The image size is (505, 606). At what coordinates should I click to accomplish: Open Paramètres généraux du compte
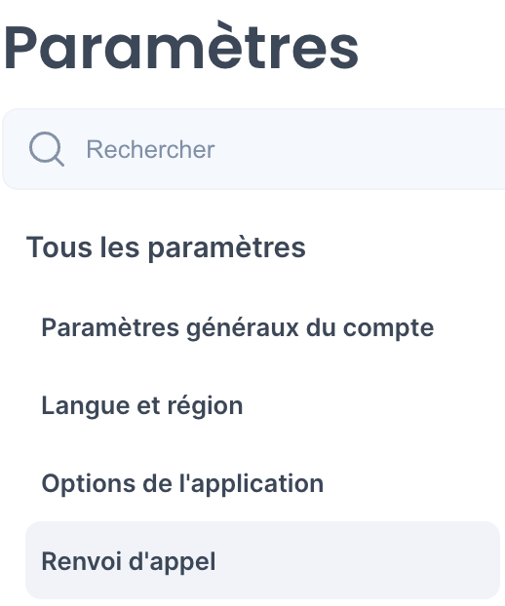[238, 328]
